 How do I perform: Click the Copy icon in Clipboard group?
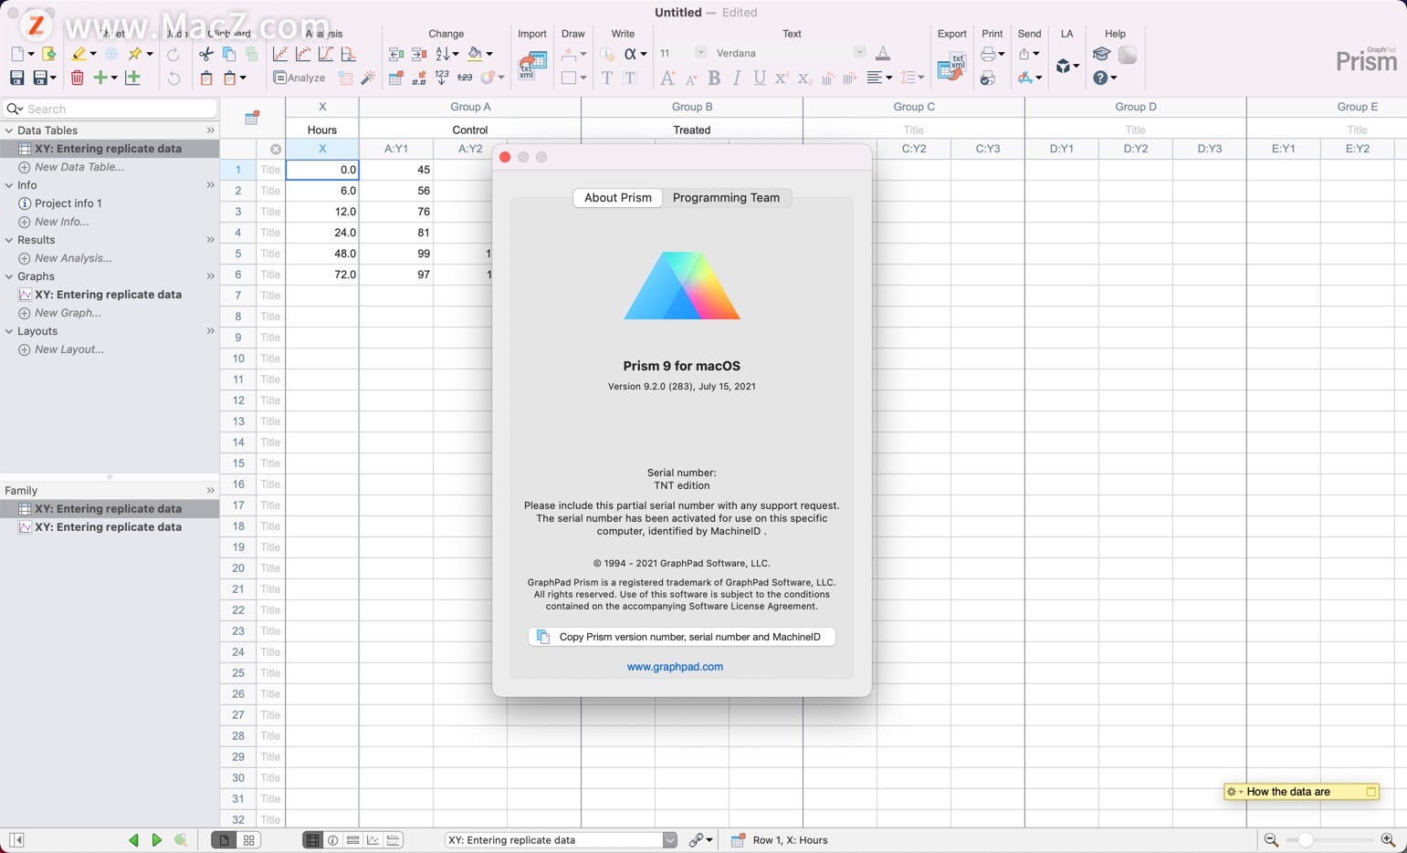click(x=229, y=55)
